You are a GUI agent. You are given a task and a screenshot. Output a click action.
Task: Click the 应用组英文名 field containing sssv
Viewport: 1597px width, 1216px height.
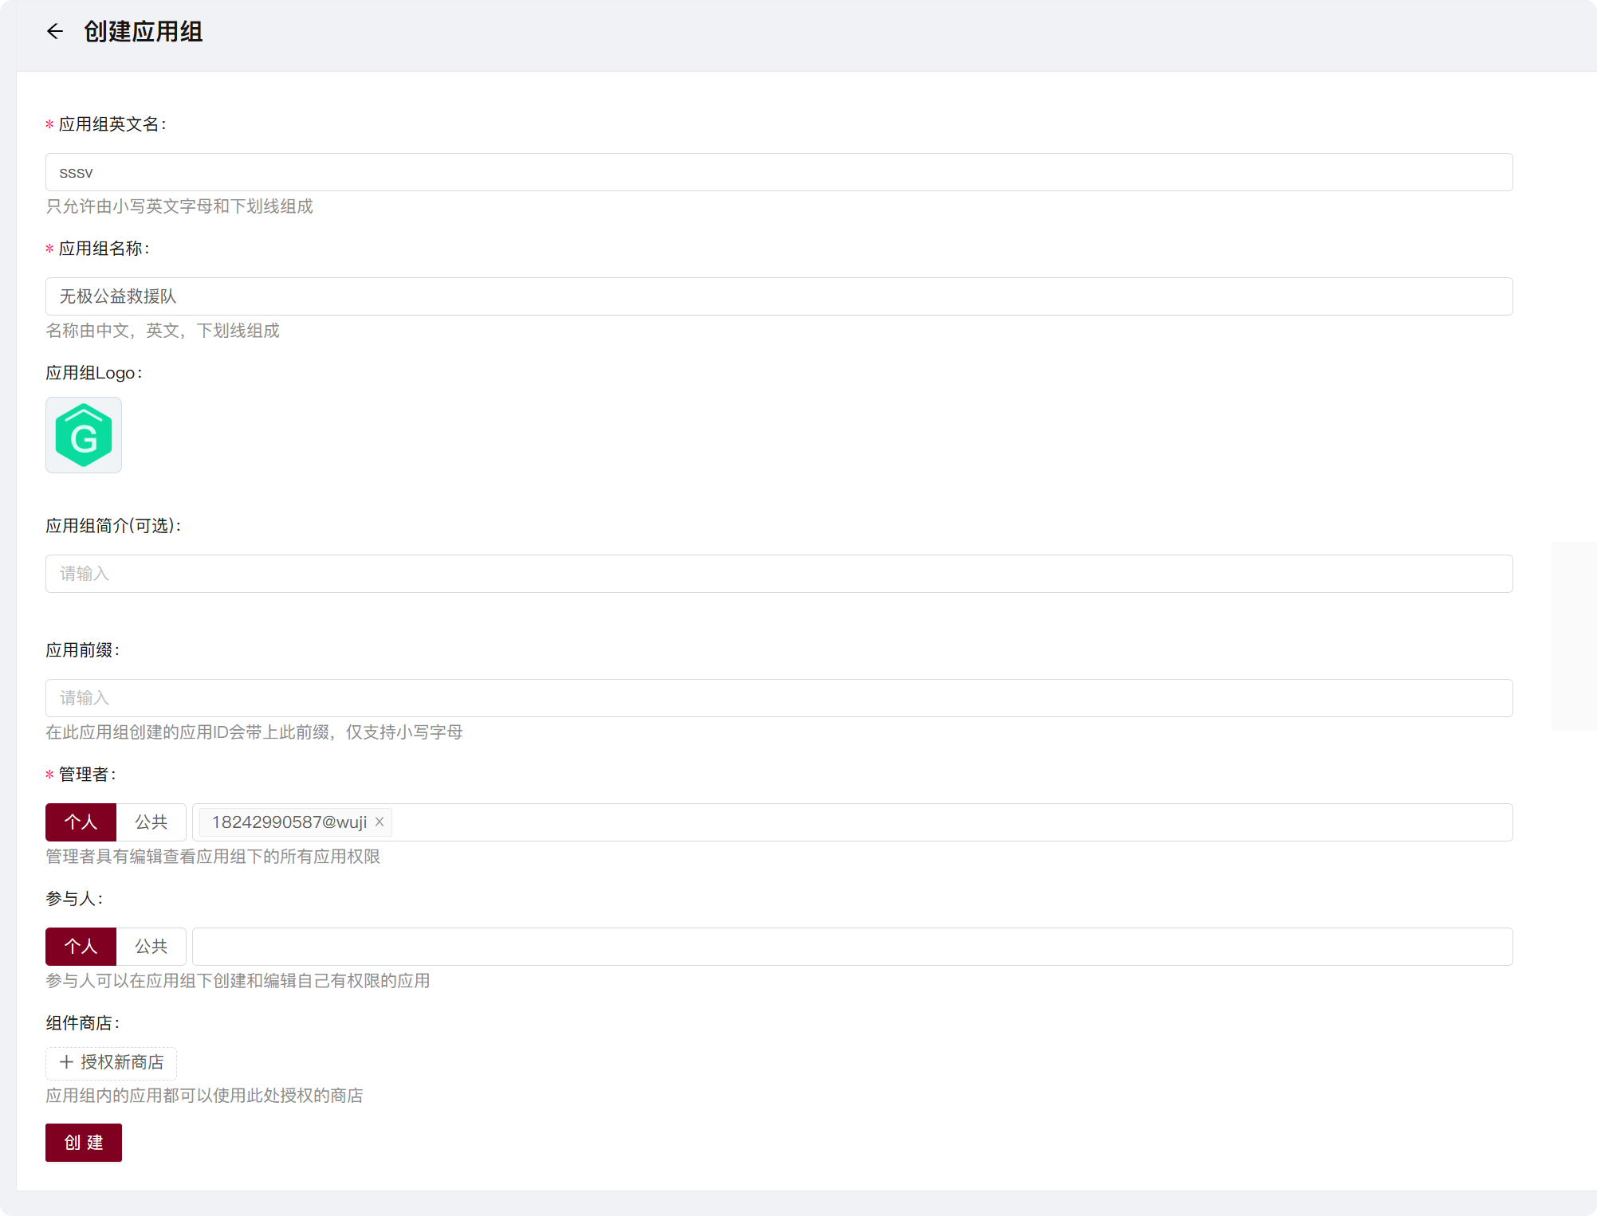point(778,172)
